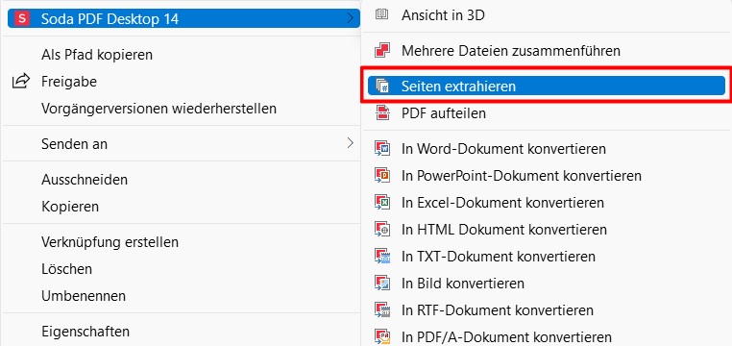Click the Ansicht in 3D icon
Viewport: 732px width, 346px height.
[382, 15]
